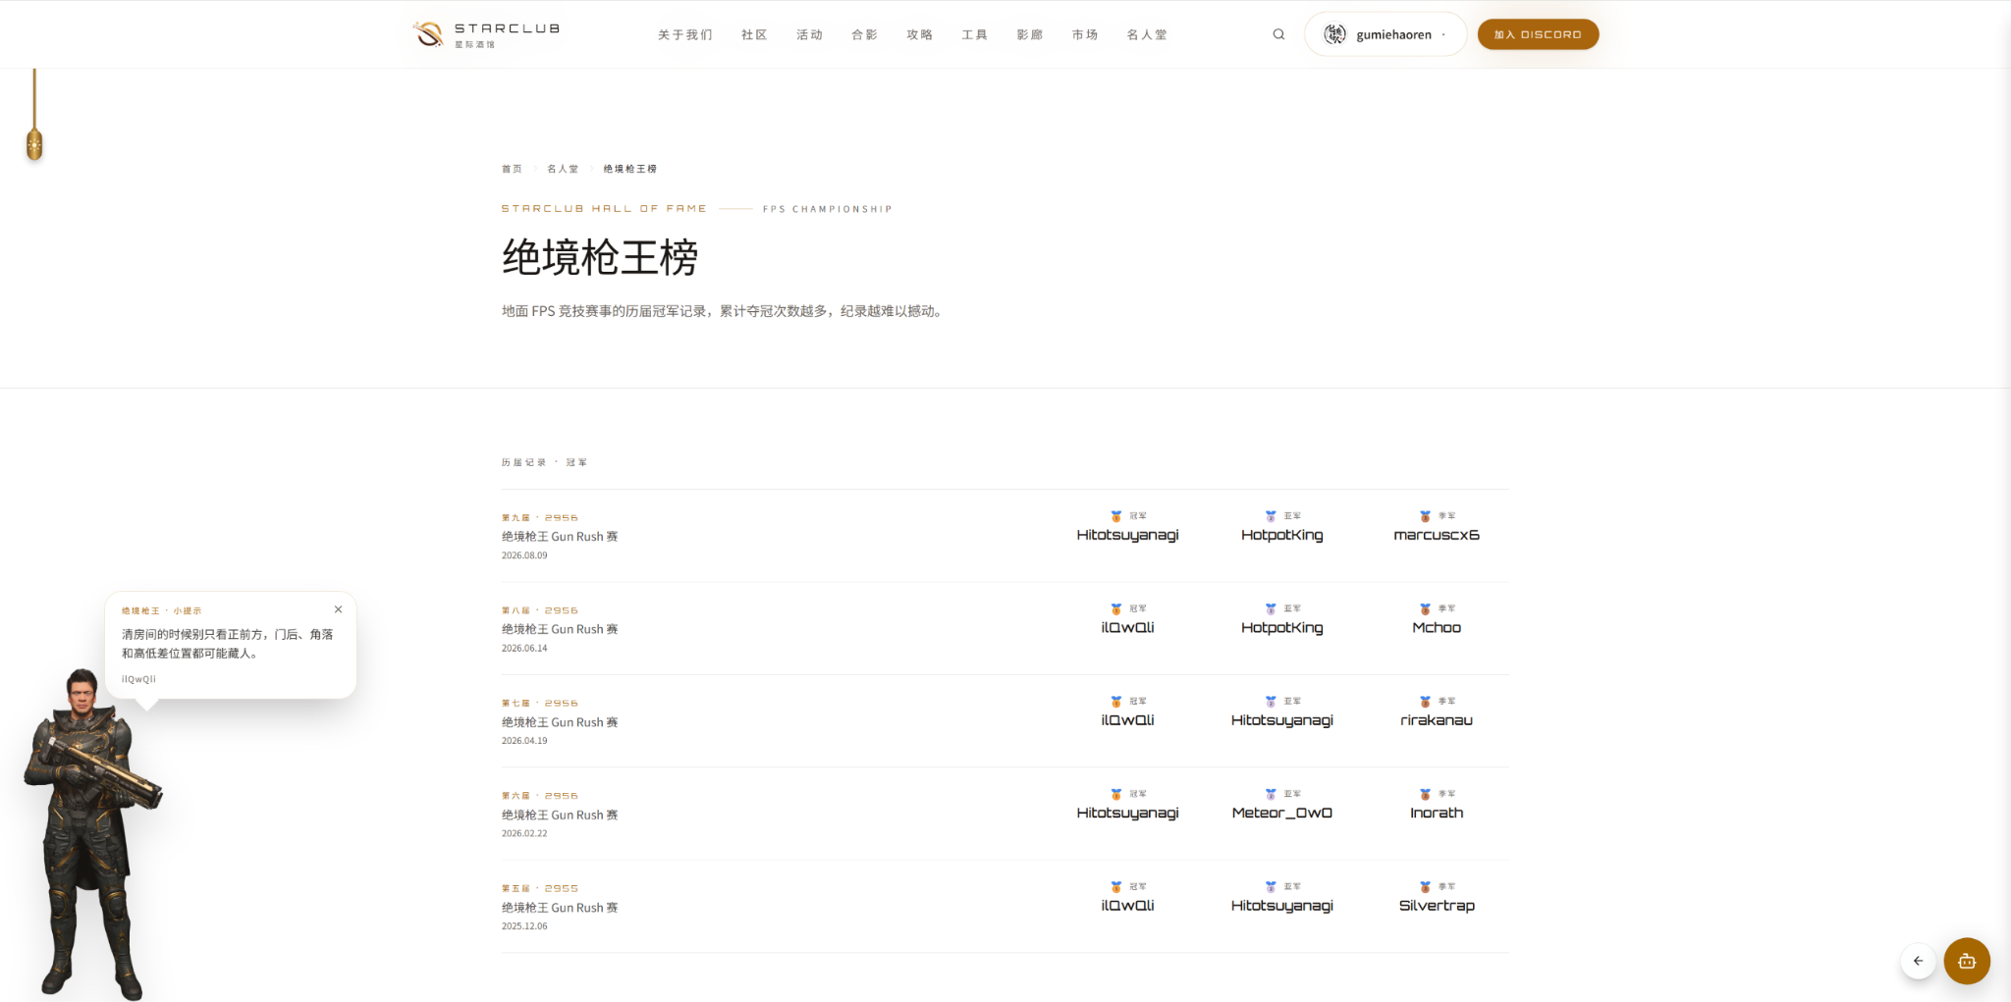Open the search magnifier icon
2011x1002 pixels.
coord(1278,34)
